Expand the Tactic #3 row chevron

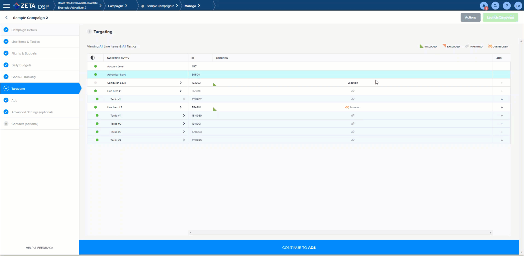click(184, 132)
